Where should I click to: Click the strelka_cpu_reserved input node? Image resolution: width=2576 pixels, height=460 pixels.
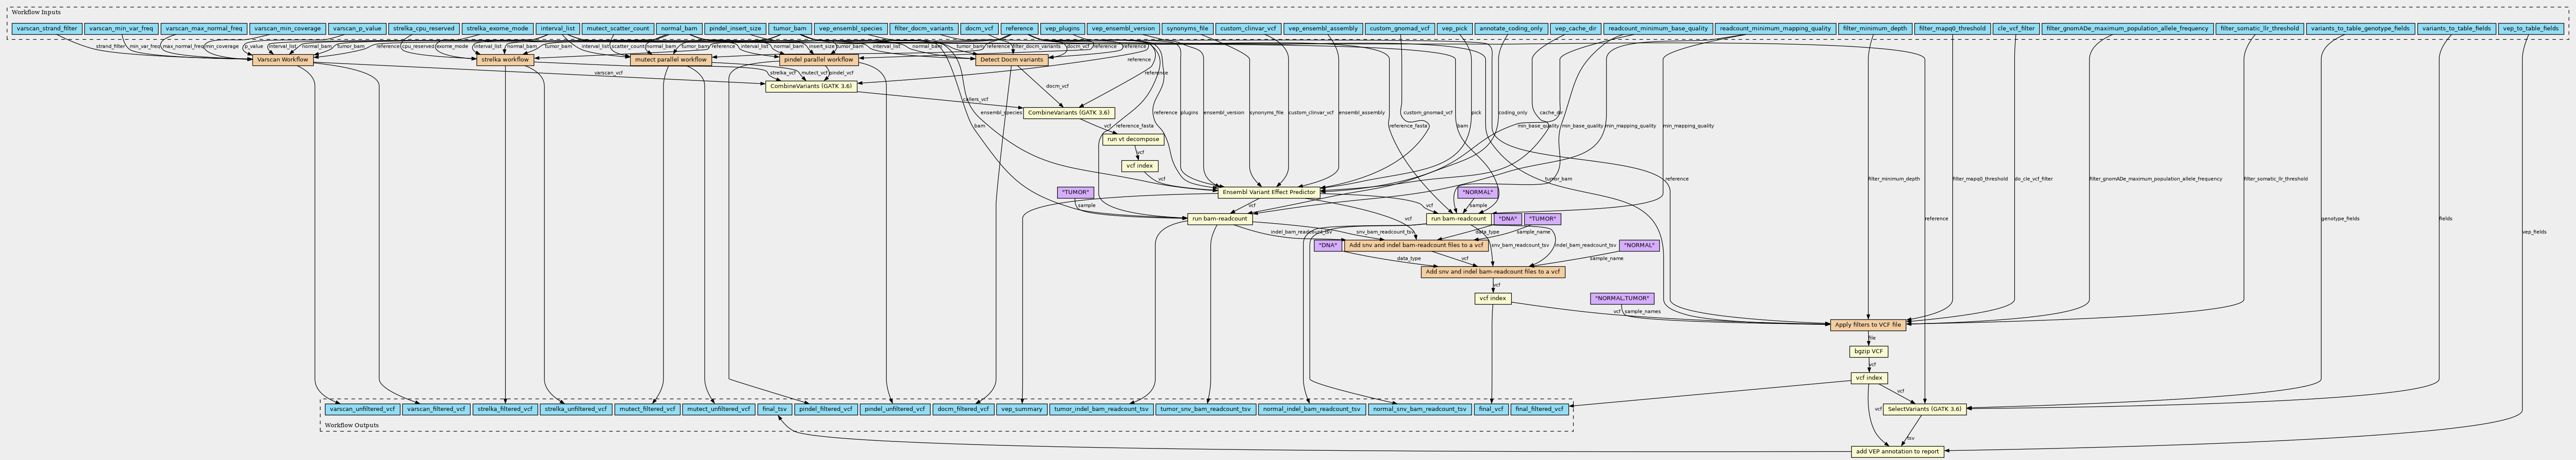(x=424, y=29)
